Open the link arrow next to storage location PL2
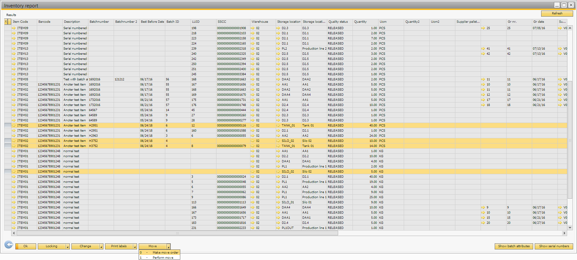 [278, 49]
